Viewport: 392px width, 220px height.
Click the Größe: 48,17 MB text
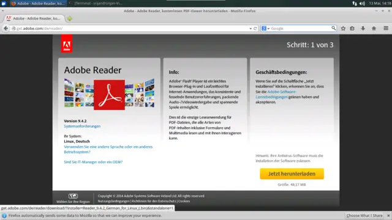tap(292, 185)
